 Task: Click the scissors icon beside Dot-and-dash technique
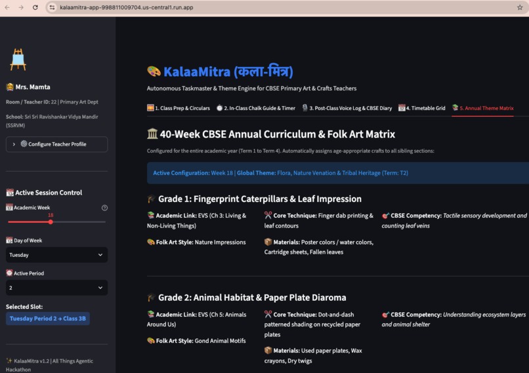pos(268,314)
